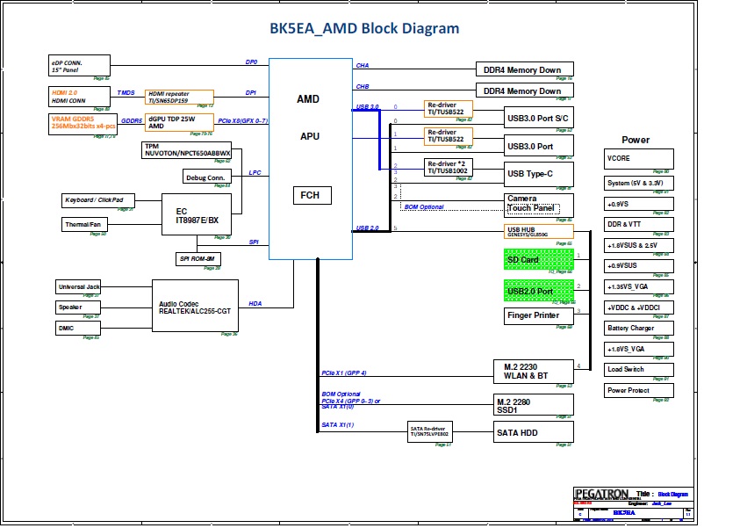Select the HDMI 2.0 HDMI CONN block
The image size is (747, 528).
click(x=79, y=97)
